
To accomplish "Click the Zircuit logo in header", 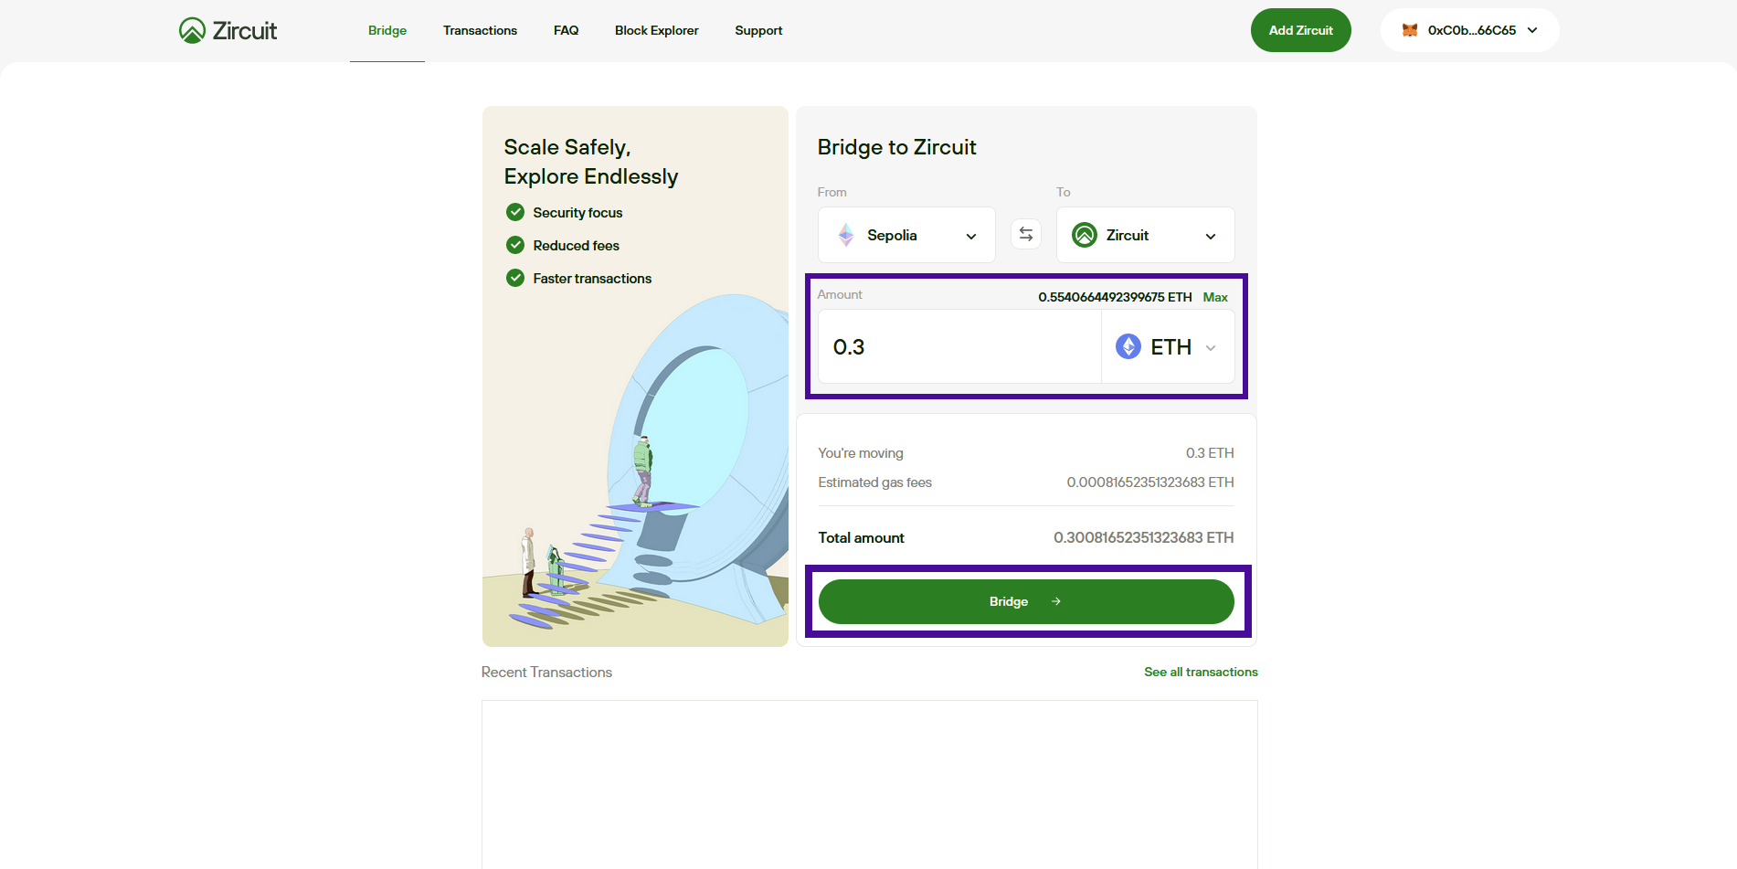I will point(228,30).
